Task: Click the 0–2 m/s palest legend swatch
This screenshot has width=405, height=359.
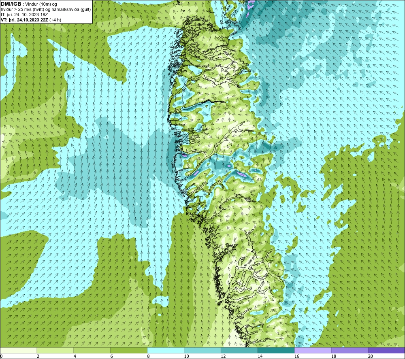Action: pos(18,350)
